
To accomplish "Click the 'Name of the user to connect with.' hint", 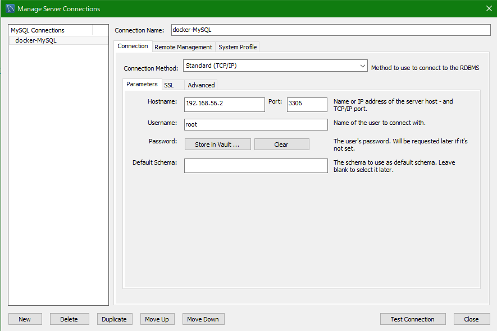I will (380, 123).
